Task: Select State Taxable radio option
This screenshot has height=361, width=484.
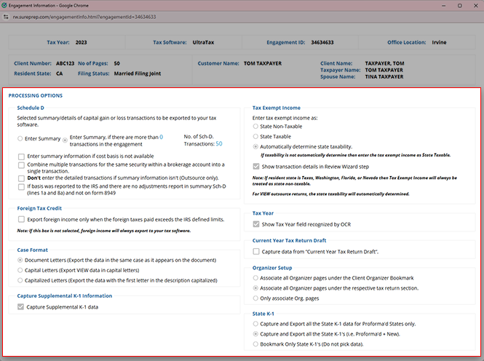Action: [x=255, y=136]
